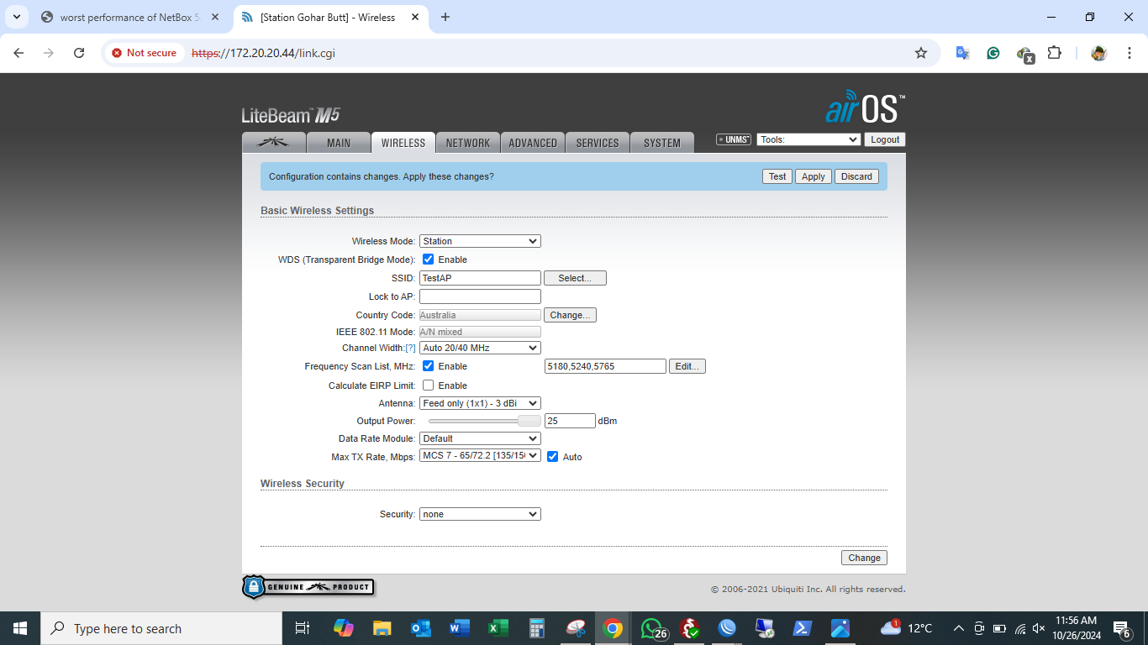
Task: Click the airOS logo
Action: pos(866,108)
